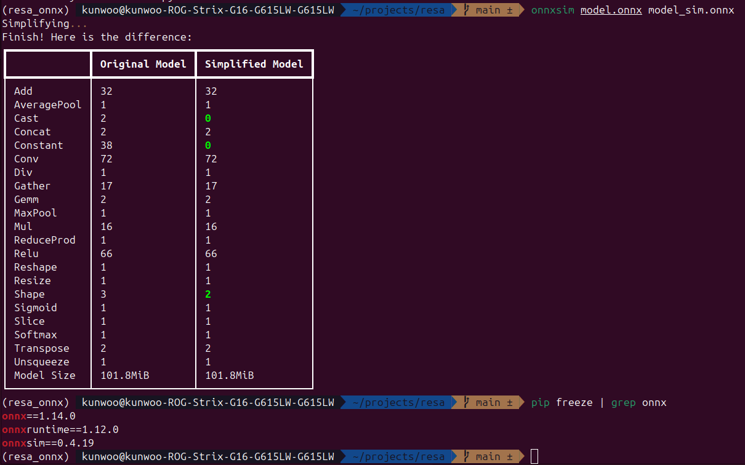Click the onnxsim command text

[x=552, y=10]
